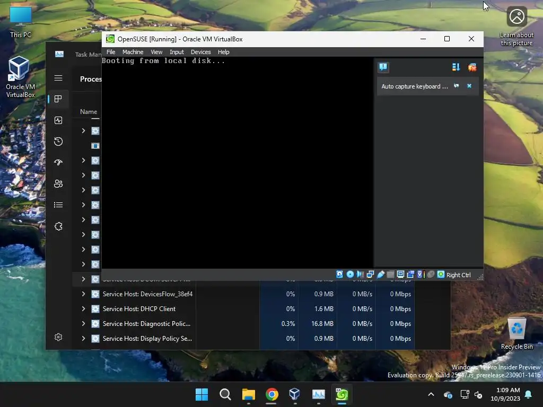
Task: Open the Input menu
Action: (177, 52)
